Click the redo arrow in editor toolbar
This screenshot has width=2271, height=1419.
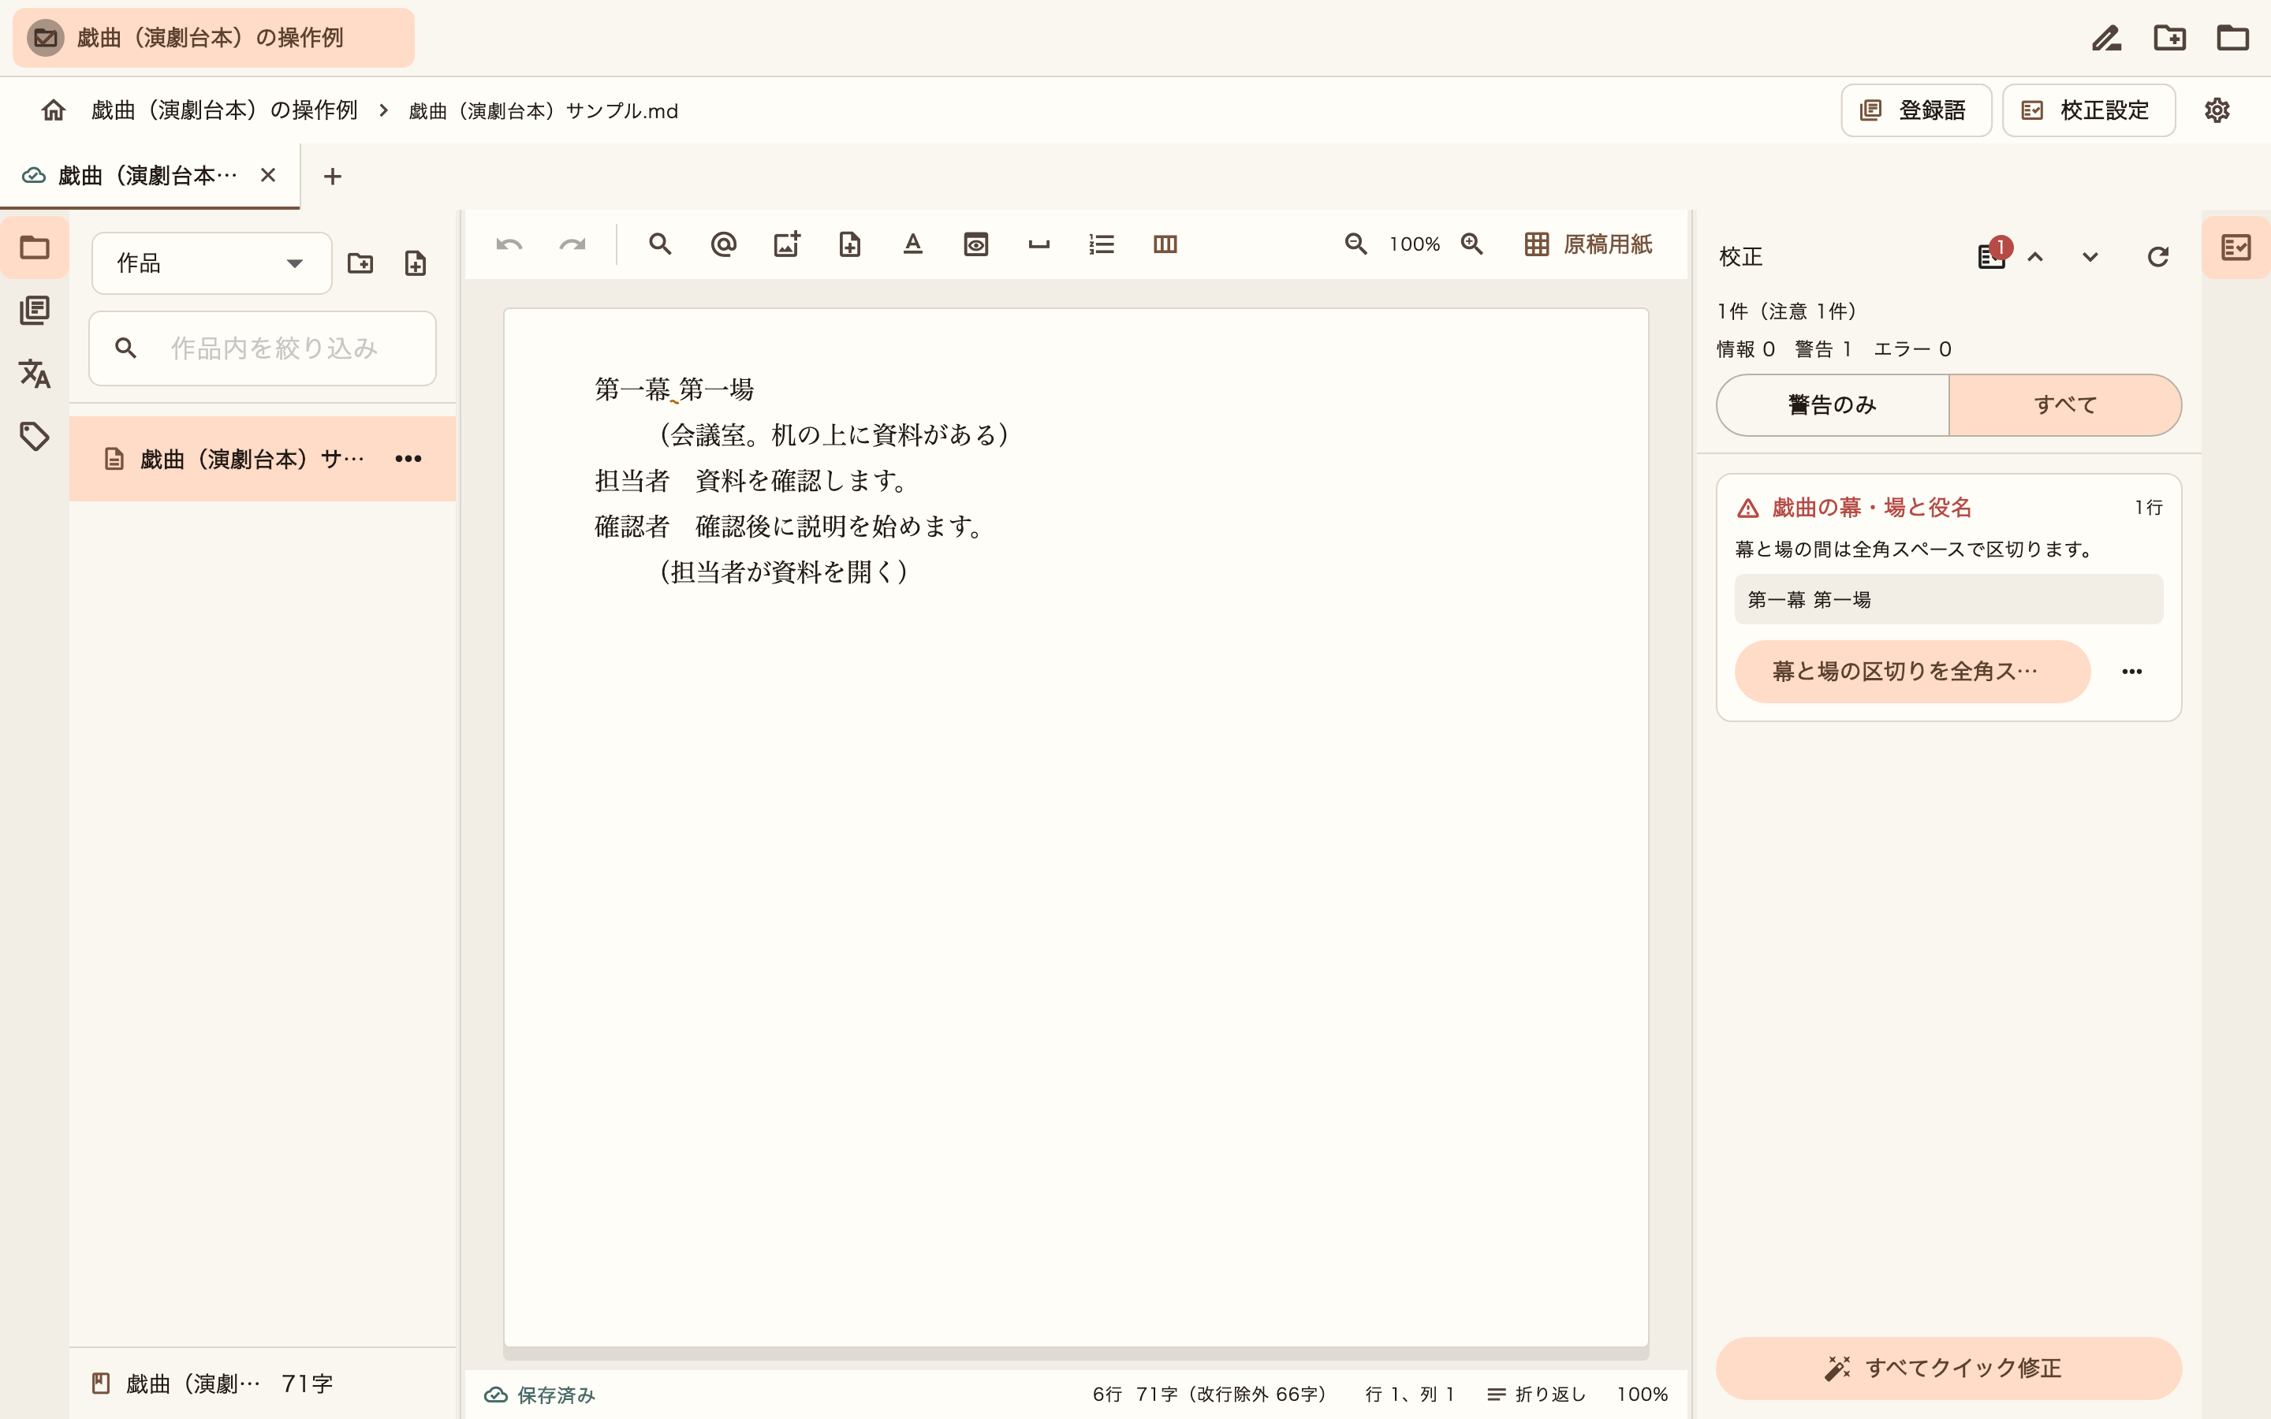click(572, 245)
